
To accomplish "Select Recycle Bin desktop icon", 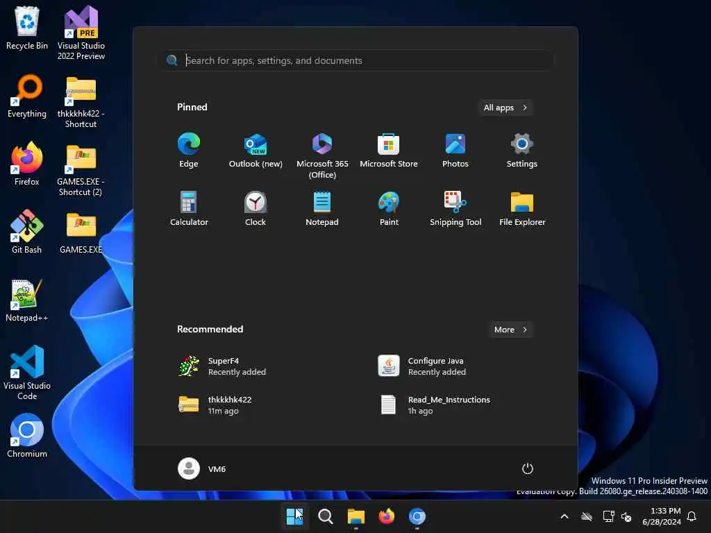I will point(27,28).
